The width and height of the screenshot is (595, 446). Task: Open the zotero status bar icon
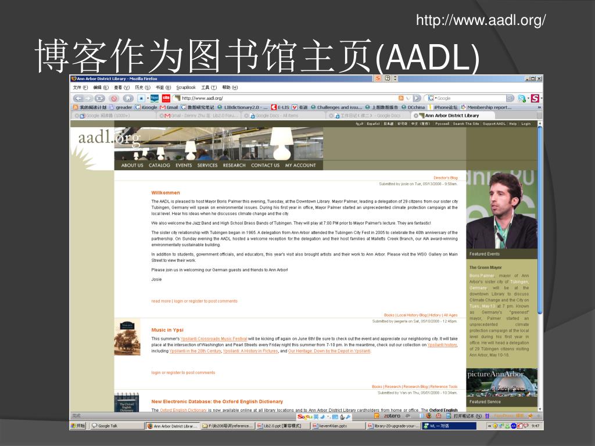(x=392, y=416)
